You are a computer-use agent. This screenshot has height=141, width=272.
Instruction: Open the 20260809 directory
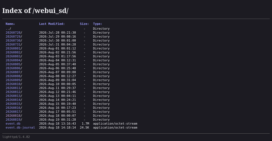(13, 80)
